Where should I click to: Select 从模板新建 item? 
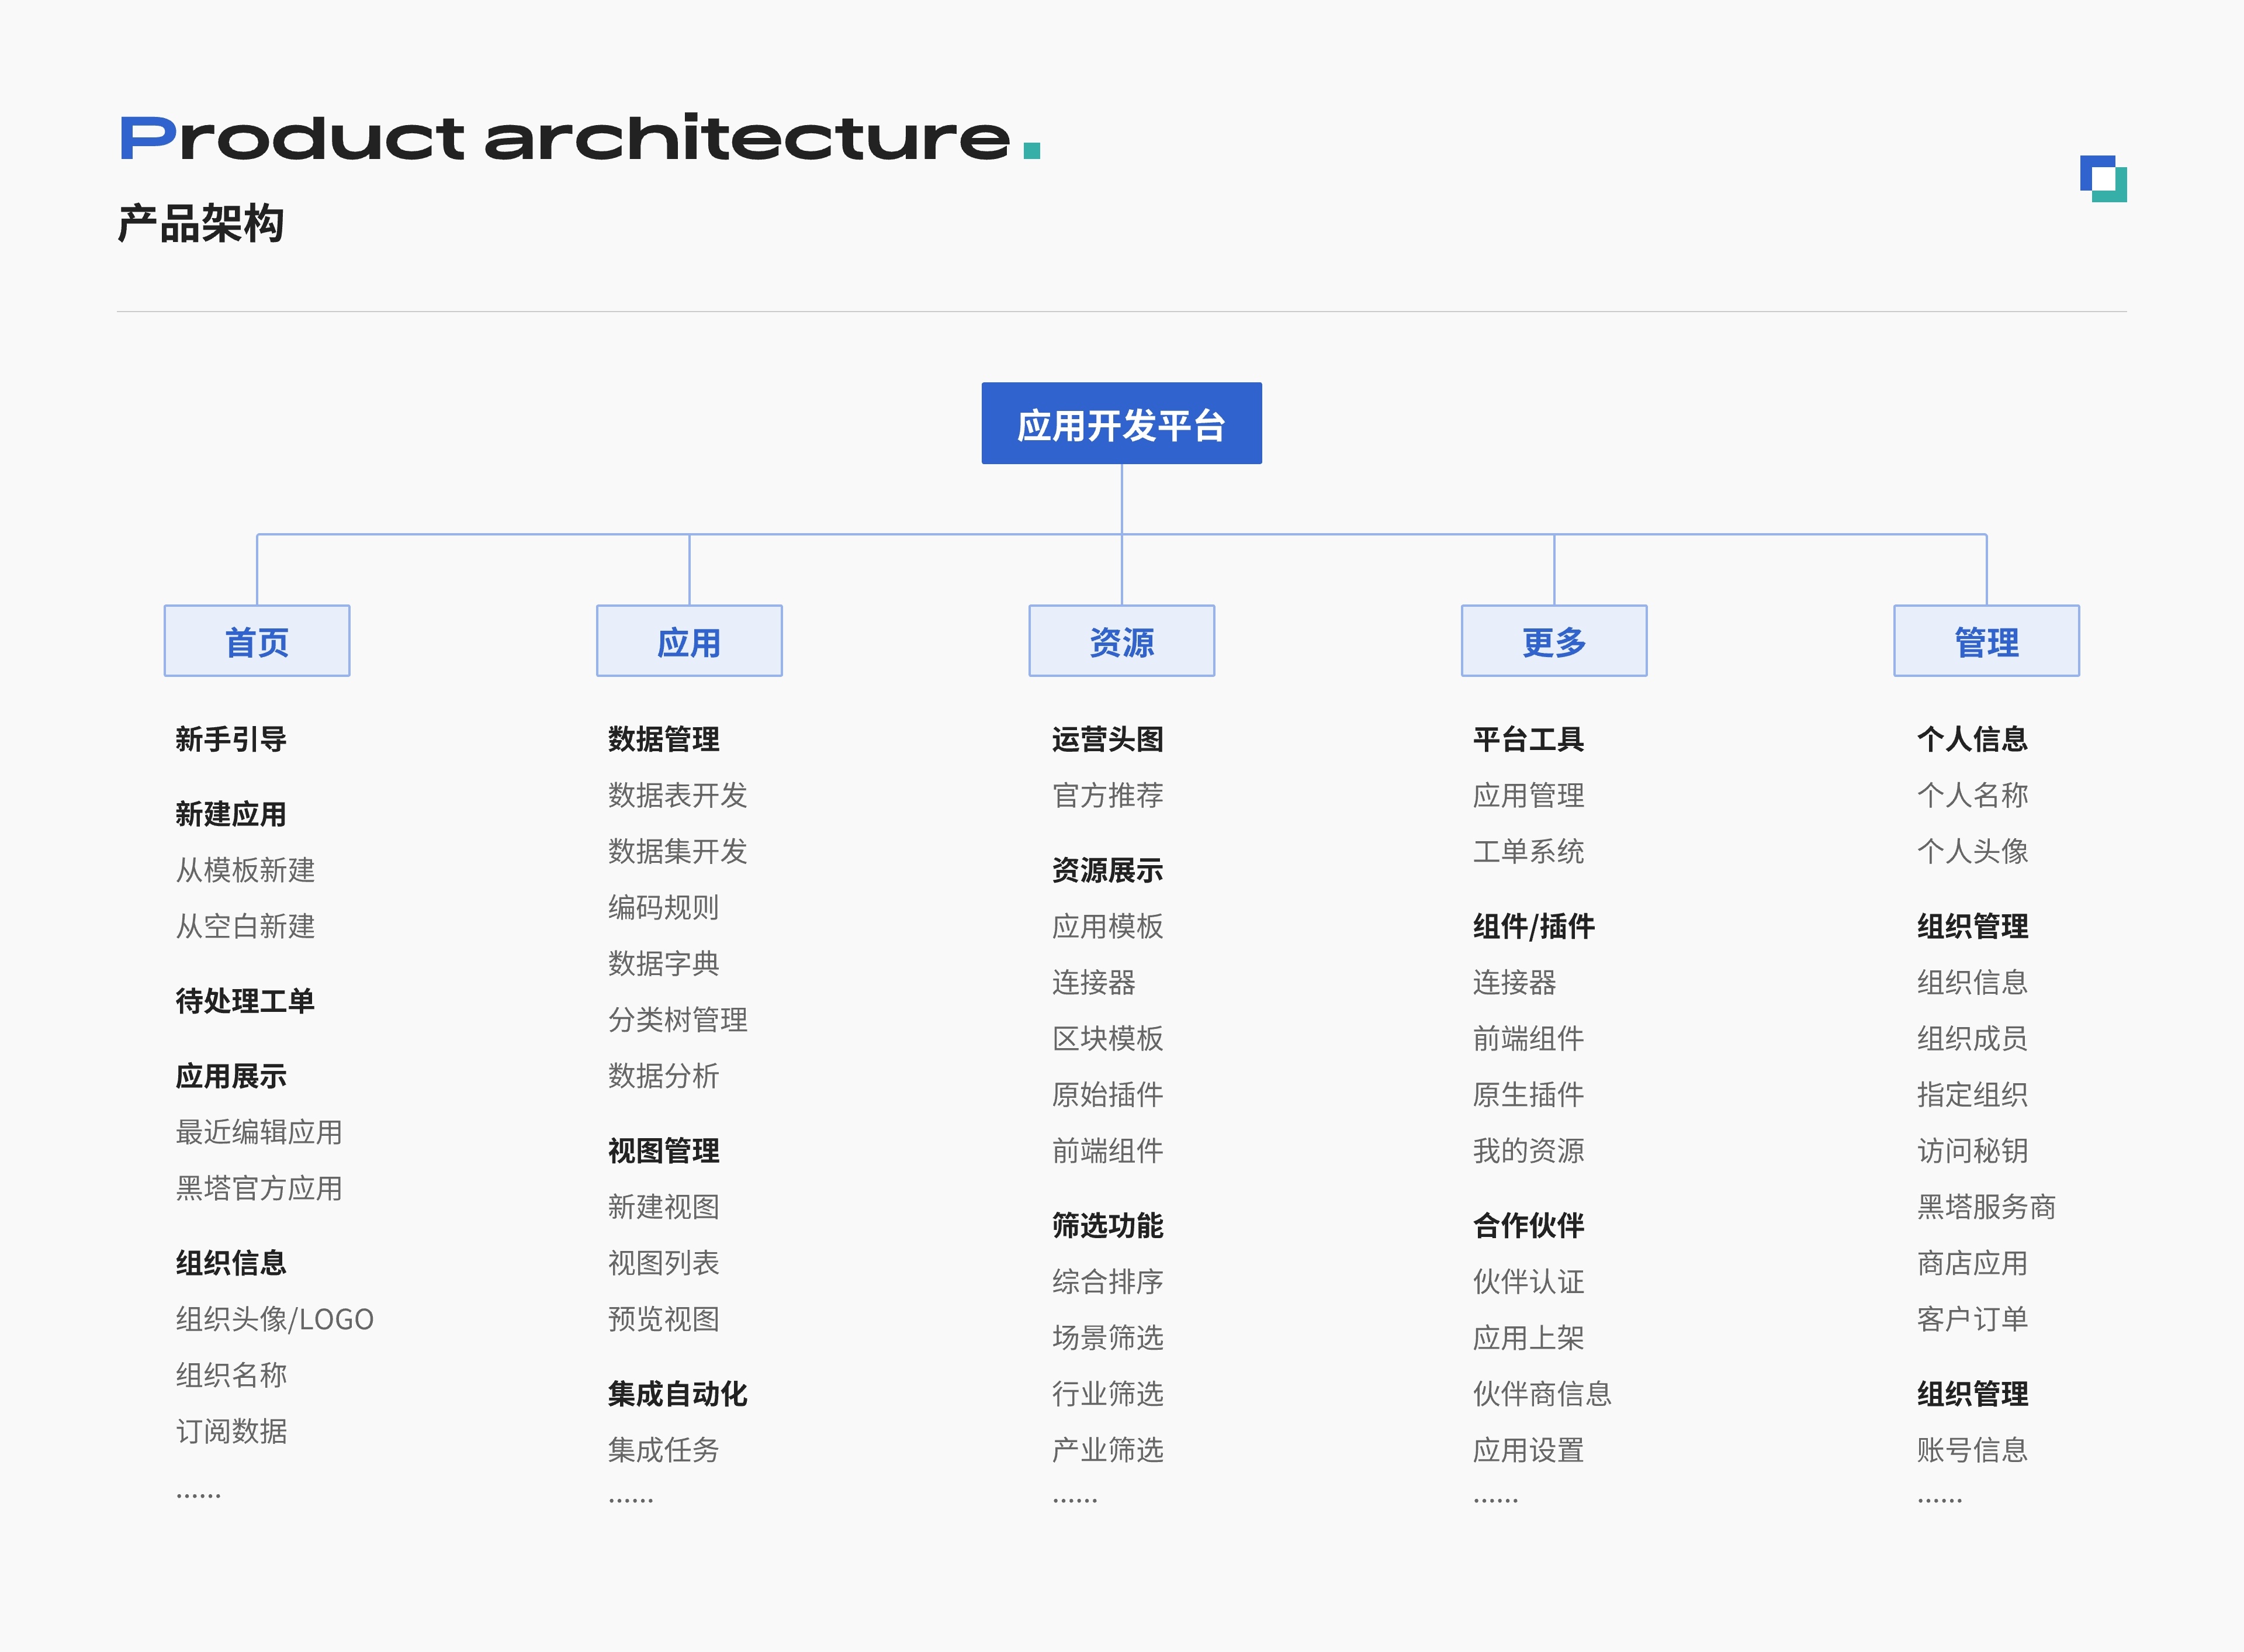(x=245, y=870)
